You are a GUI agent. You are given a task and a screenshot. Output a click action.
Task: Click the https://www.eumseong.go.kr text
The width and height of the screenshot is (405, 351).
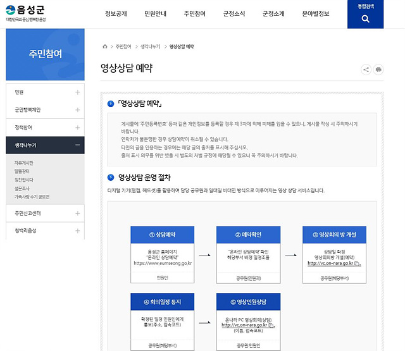click(x=163, y=264)
